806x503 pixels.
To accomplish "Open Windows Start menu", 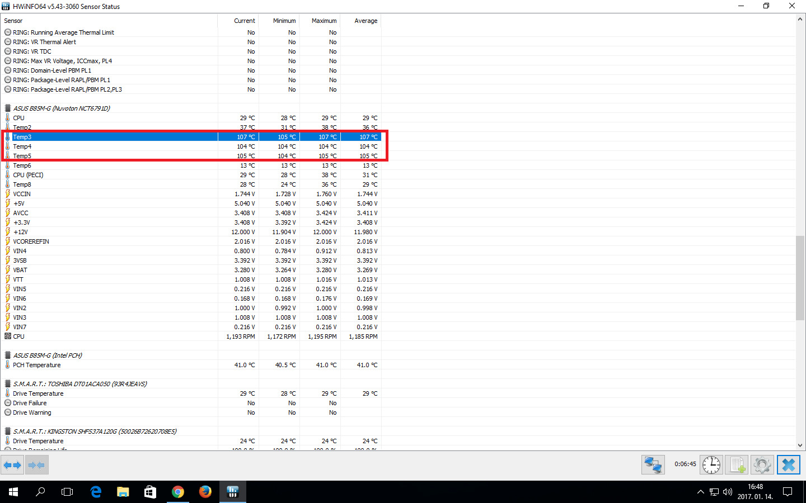I will (13, 492).
